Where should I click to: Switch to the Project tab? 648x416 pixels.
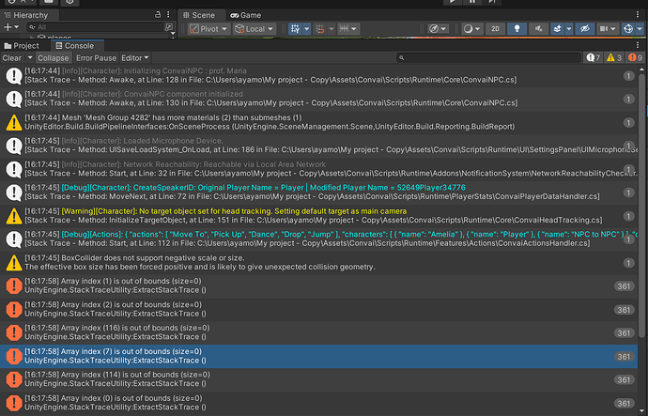(22, 45)
